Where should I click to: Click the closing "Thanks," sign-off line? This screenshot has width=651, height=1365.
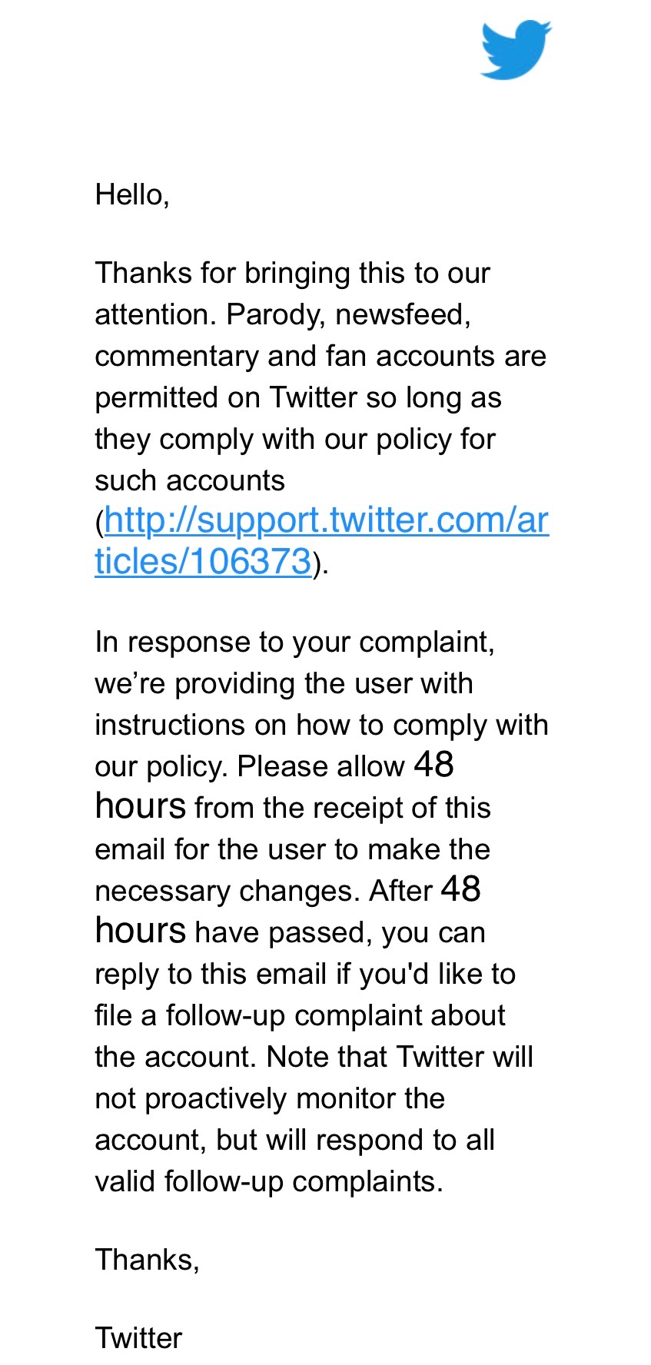coord(147,1260)
